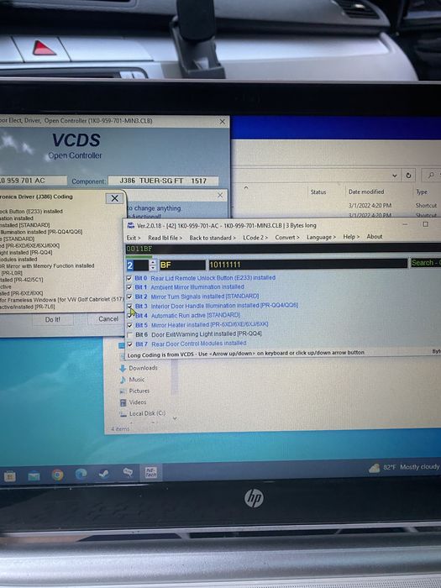This screenshot has width=441, height=588.
Task: Click the Explorer sidebar scrollbar
Action: [x=175, y=377]
